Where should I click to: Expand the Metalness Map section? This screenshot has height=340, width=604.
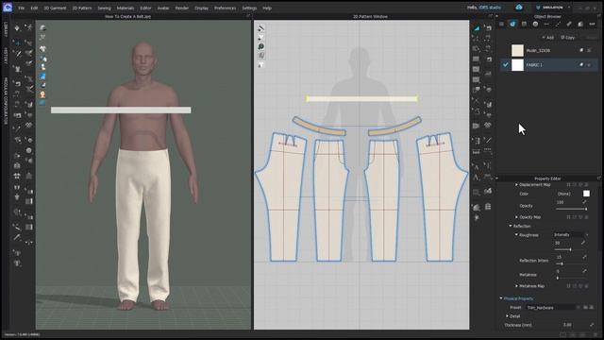(516, 286)
